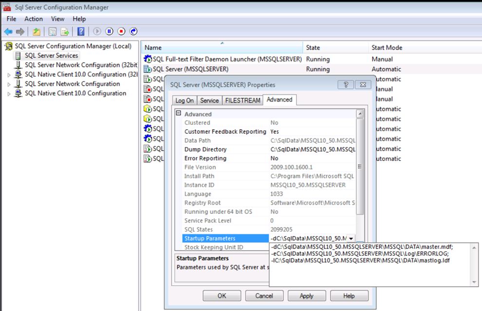The height and width of the screenshot is (311, 482).
Task: Click the -l mastlog.ldf line in the popup
Action: 360,260
